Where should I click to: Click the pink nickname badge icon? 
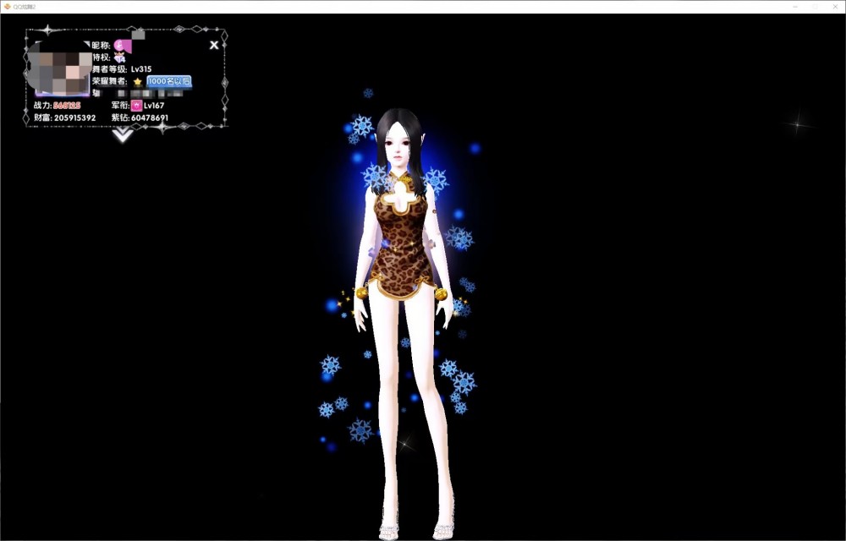121,45
